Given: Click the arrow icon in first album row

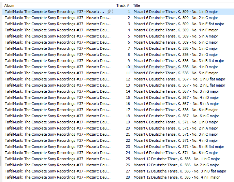Looking at the screenshot, I should coord(109,12).
